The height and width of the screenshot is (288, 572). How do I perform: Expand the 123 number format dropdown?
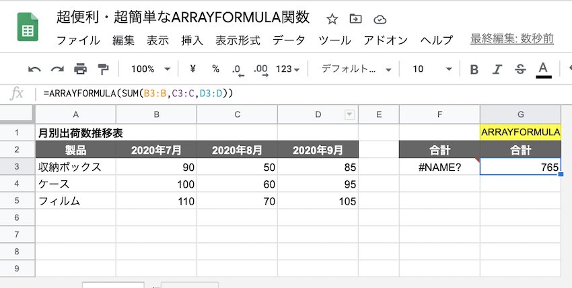coord(287,69)
